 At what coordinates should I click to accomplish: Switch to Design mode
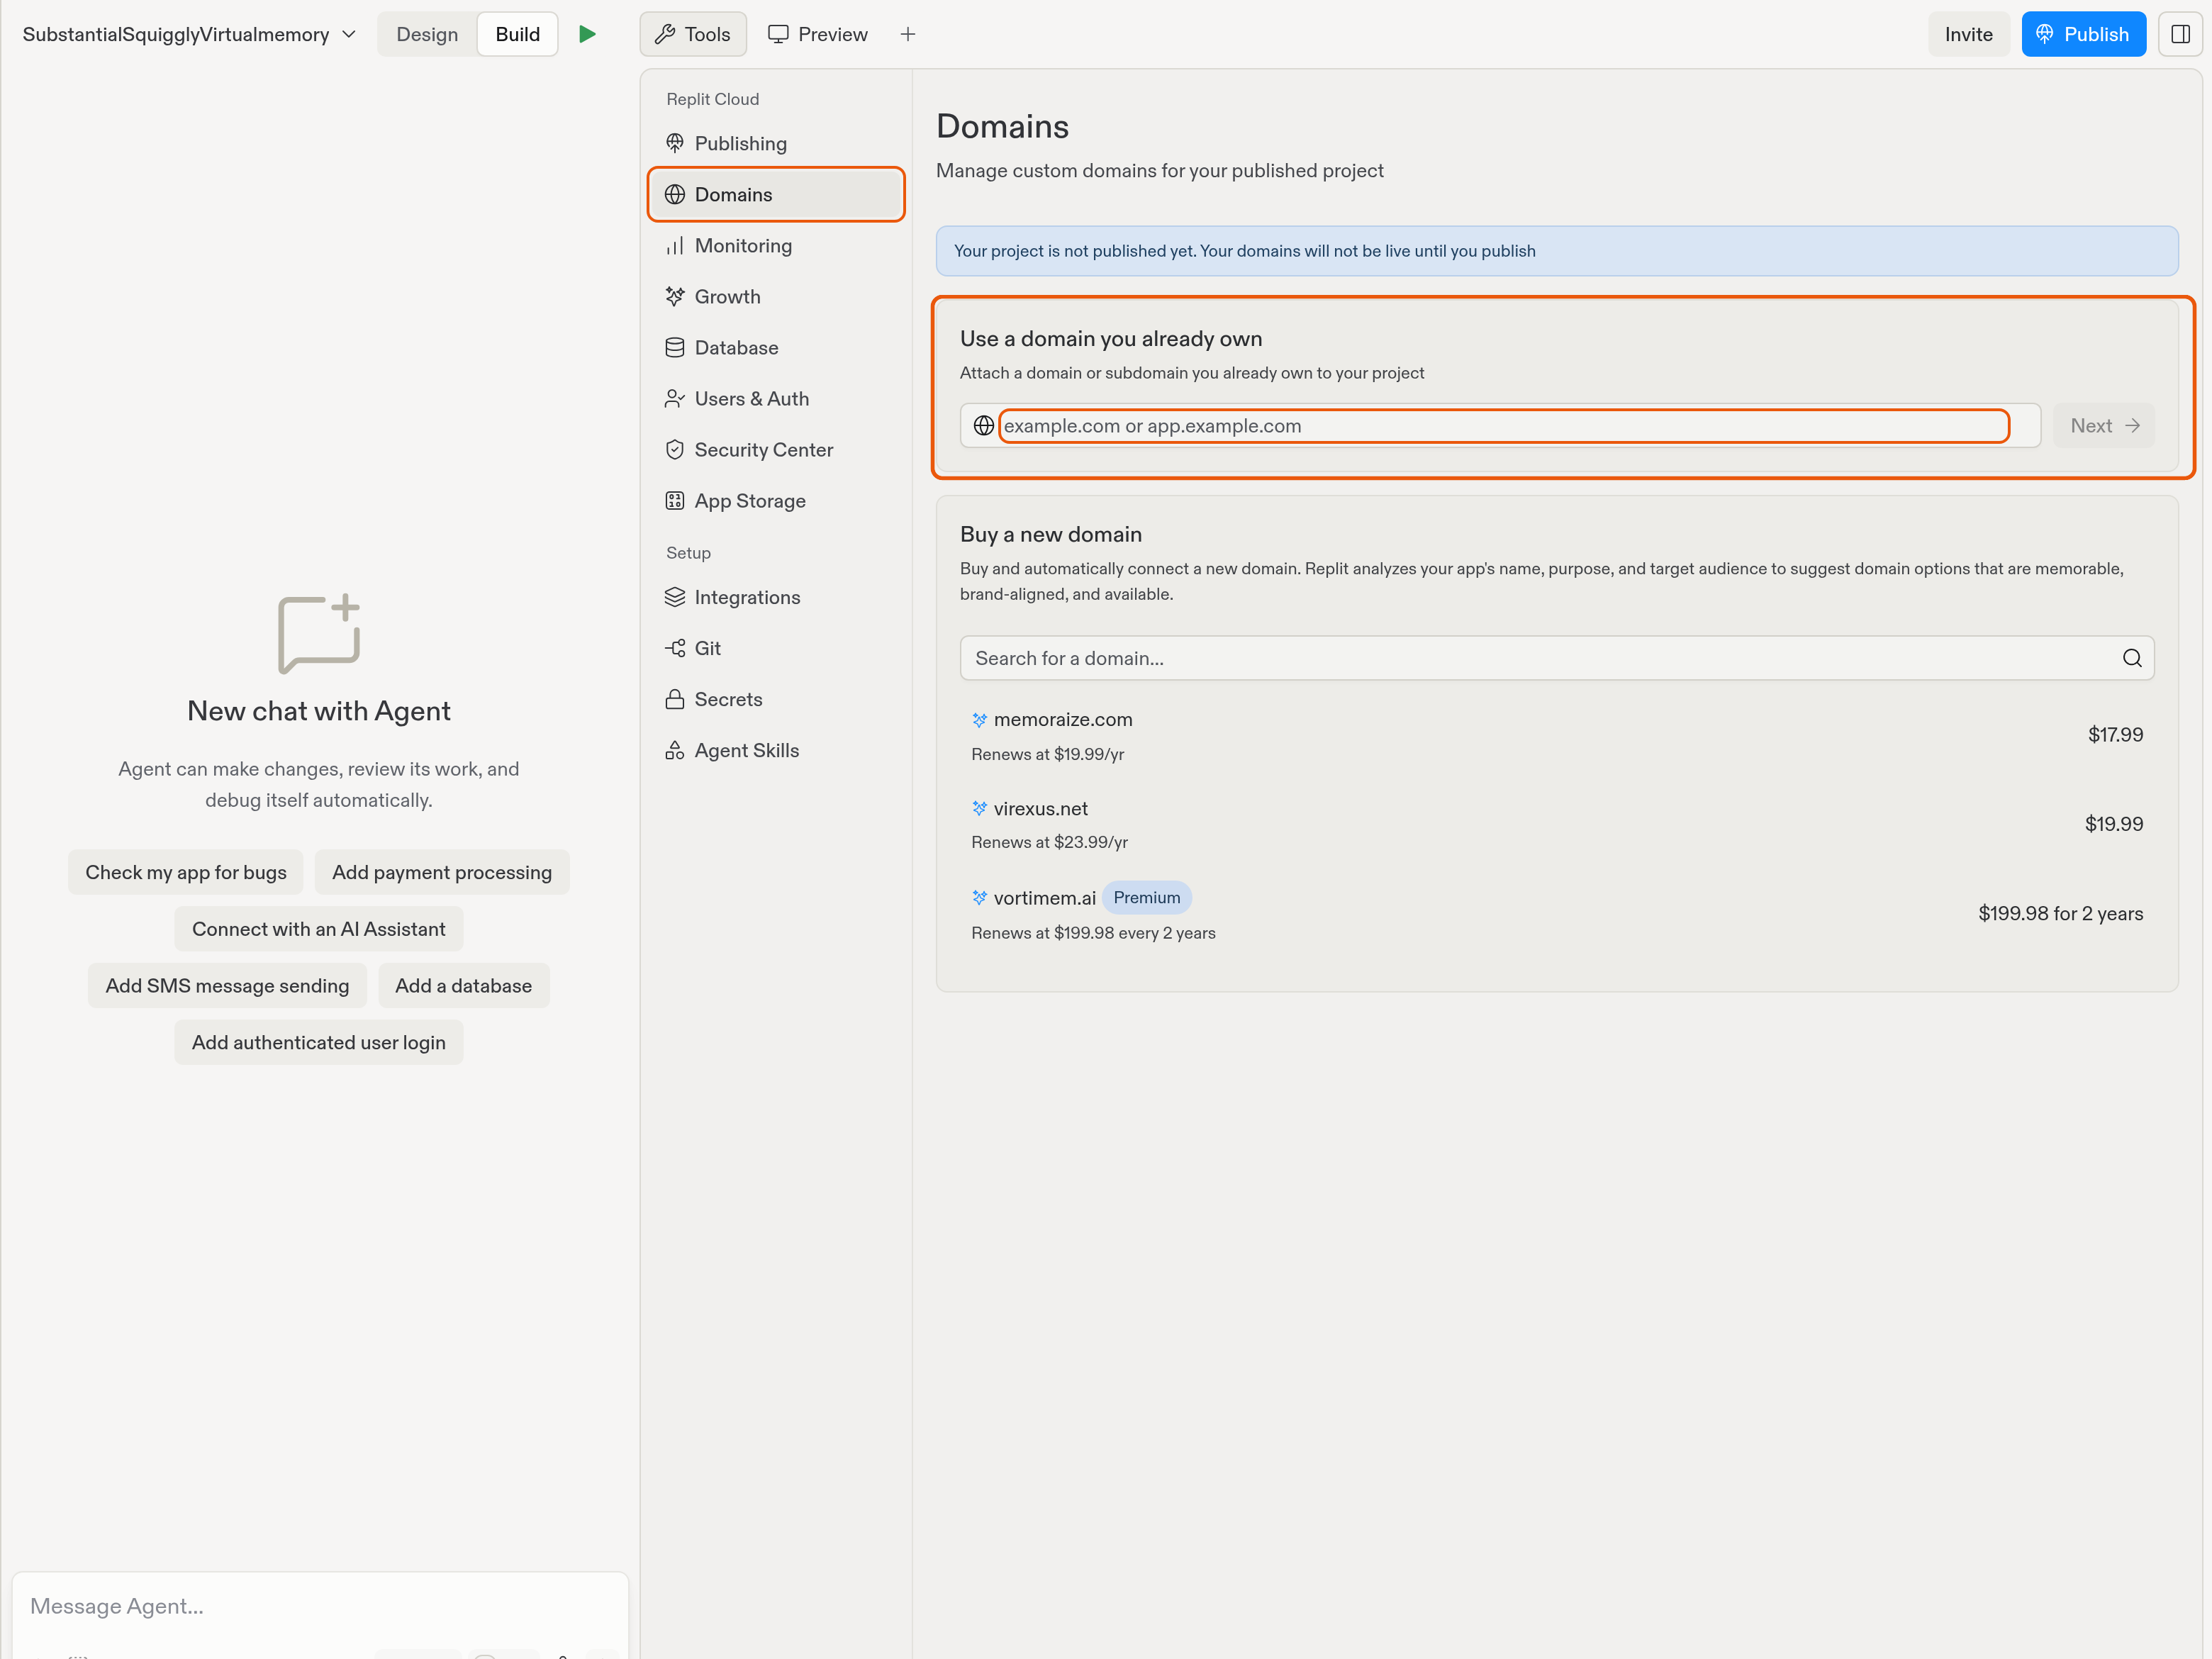427,34
